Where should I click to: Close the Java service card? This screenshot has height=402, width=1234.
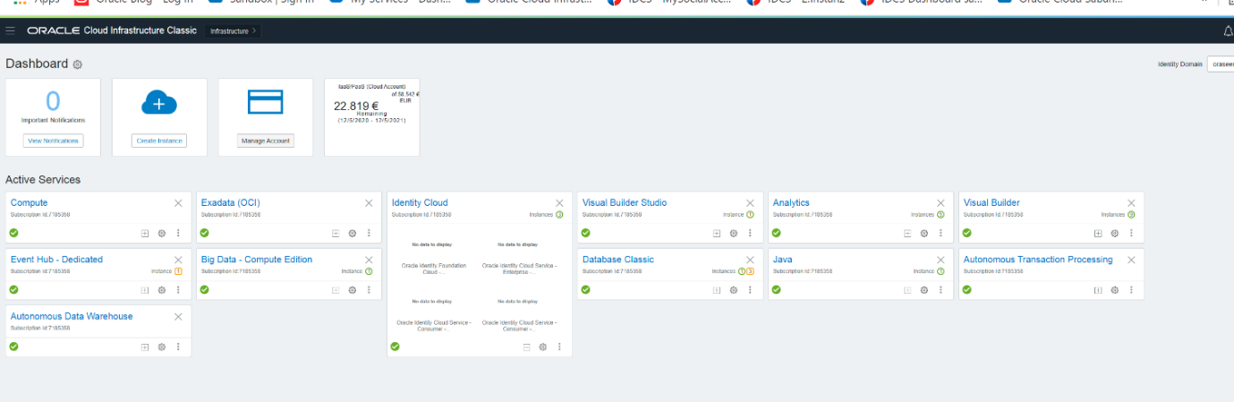pyautogui.click(x=940, y=260)
